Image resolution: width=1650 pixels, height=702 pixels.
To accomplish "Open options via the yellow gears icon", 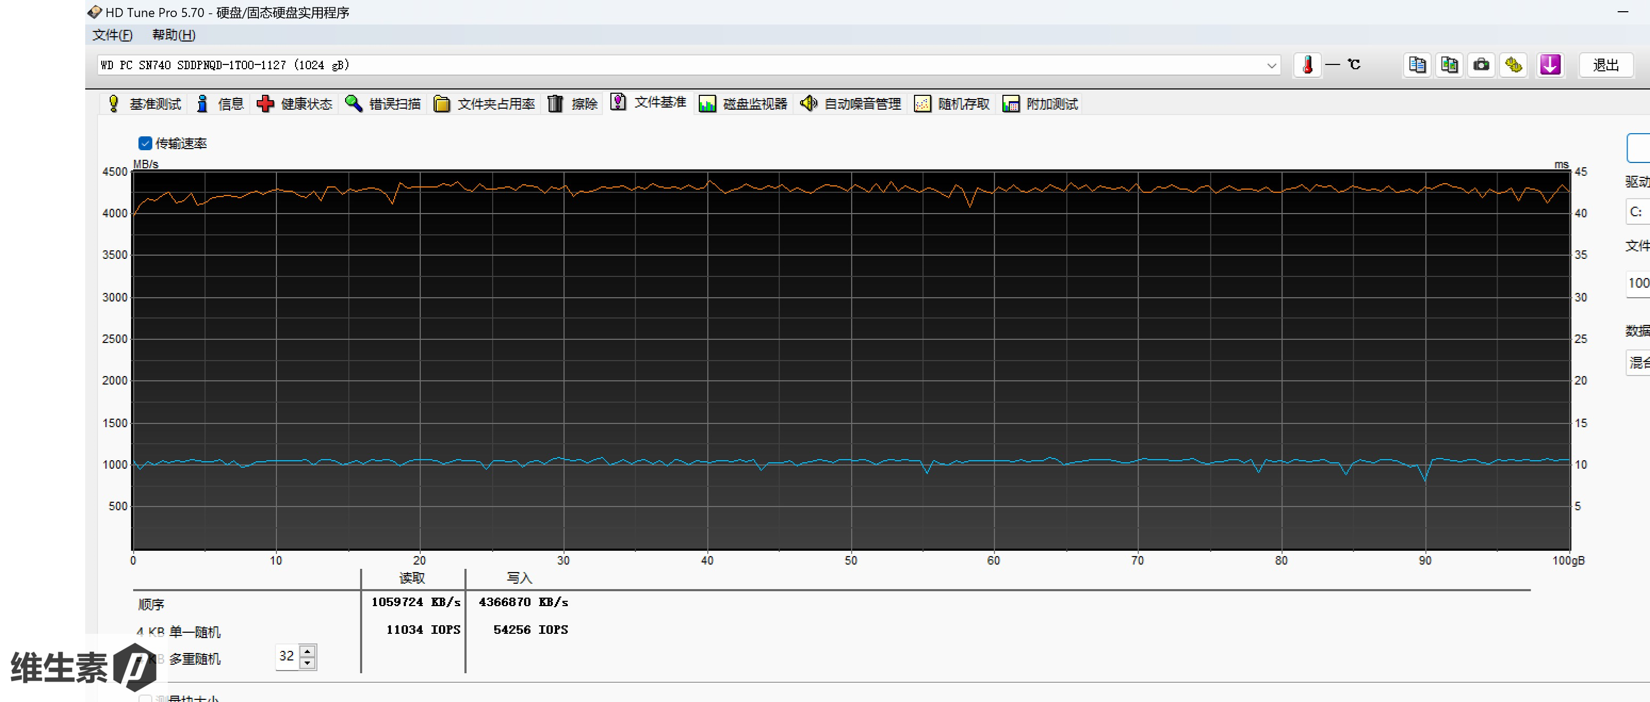I will 1514,64.
